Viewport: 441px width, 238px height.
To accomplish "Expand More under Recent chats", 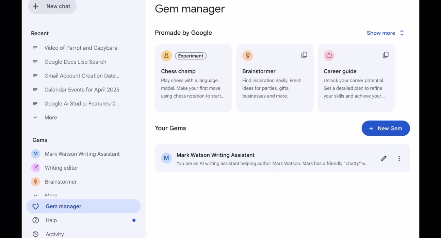I will (50, 118).
